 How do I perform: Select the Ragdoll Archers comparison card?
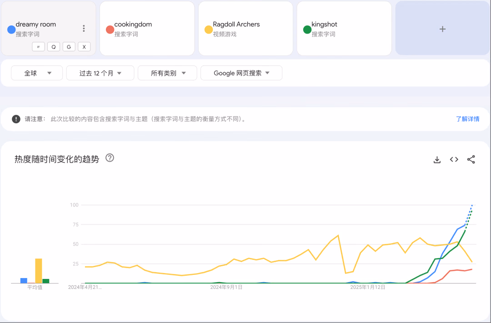click(x=245, y=29)
